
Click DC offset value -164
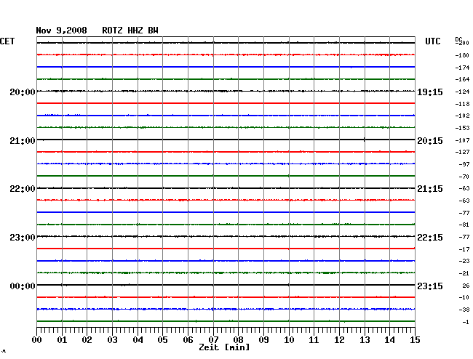(x=462, y=79)
